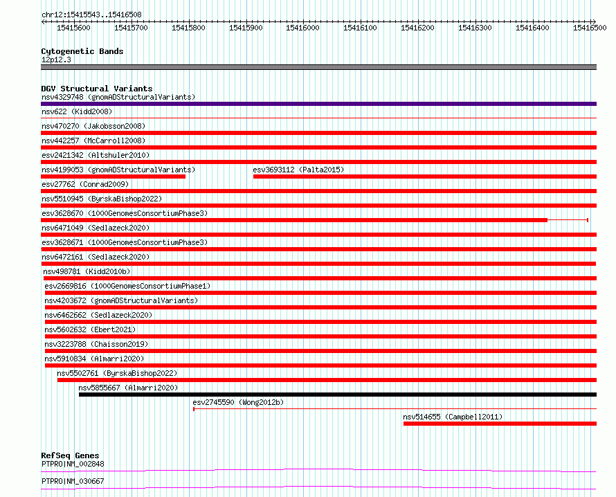Open esv2745590 (Wong2012b) label
This screenshot has width=616, height=497.
pos(238,402)
